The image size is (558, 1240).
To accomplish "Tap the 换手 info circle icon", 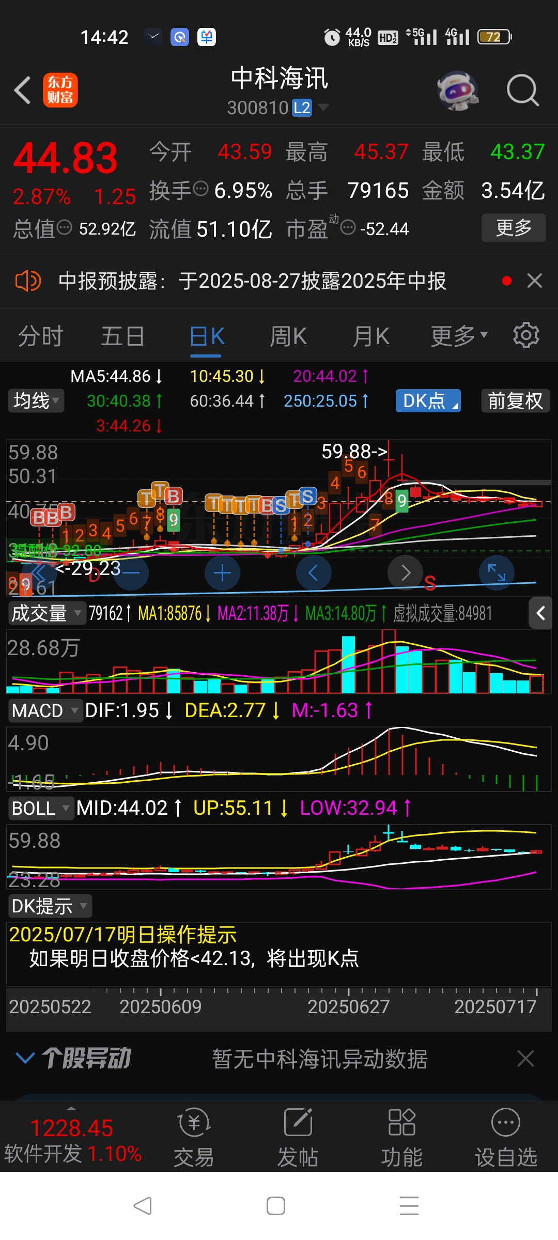I will (x=200, y=189).
